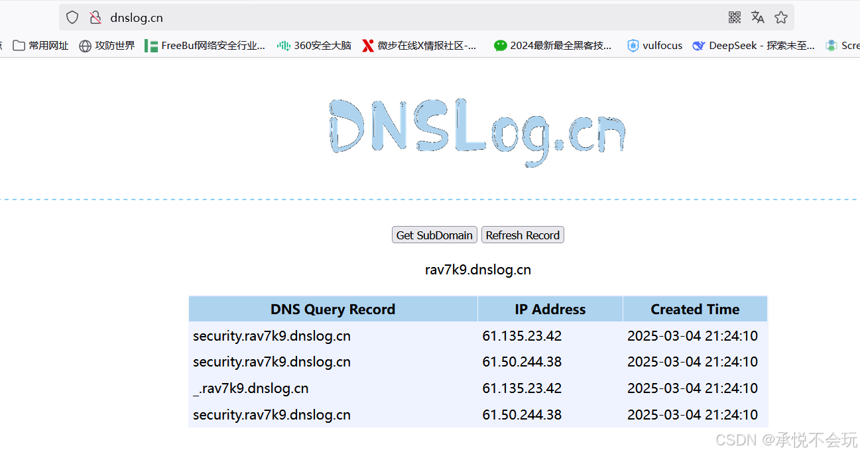Image resolution: width=860 pixels, height=454 pixels.
Task: Open the 微步在线X情报社区 bookmark
Action: (419, 46)
